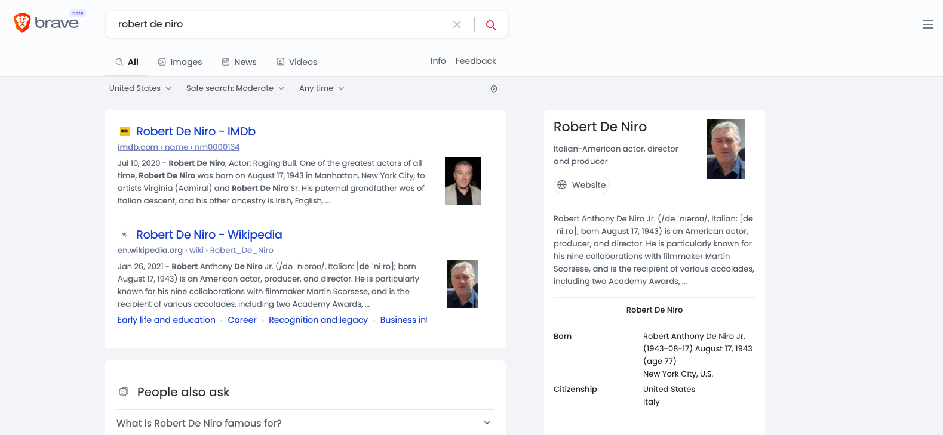
Task: Click the People also ask icon
Action: click(124, 392)
